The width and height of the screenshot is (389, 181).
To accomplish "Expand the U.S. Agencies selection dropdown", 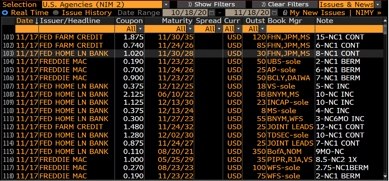I will point(166,4).
